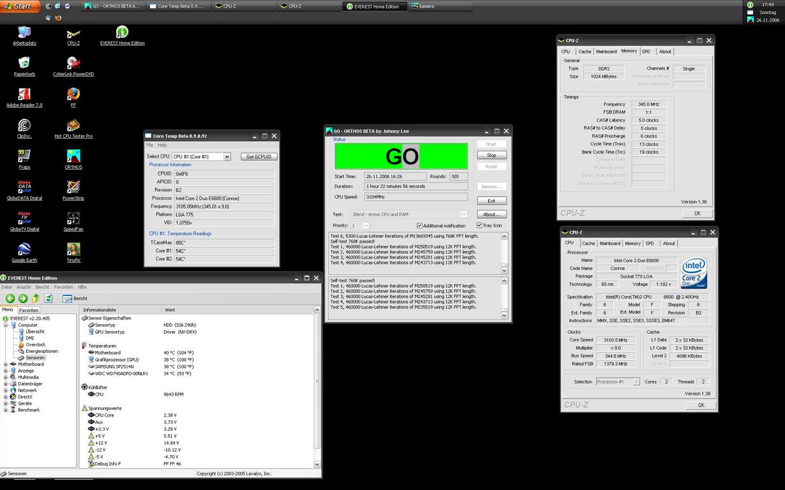Click the ORTHOS upper log scrollbar down arrow
Image resolution: width=785 pixels, height=490 pixels.
[504, 270]
